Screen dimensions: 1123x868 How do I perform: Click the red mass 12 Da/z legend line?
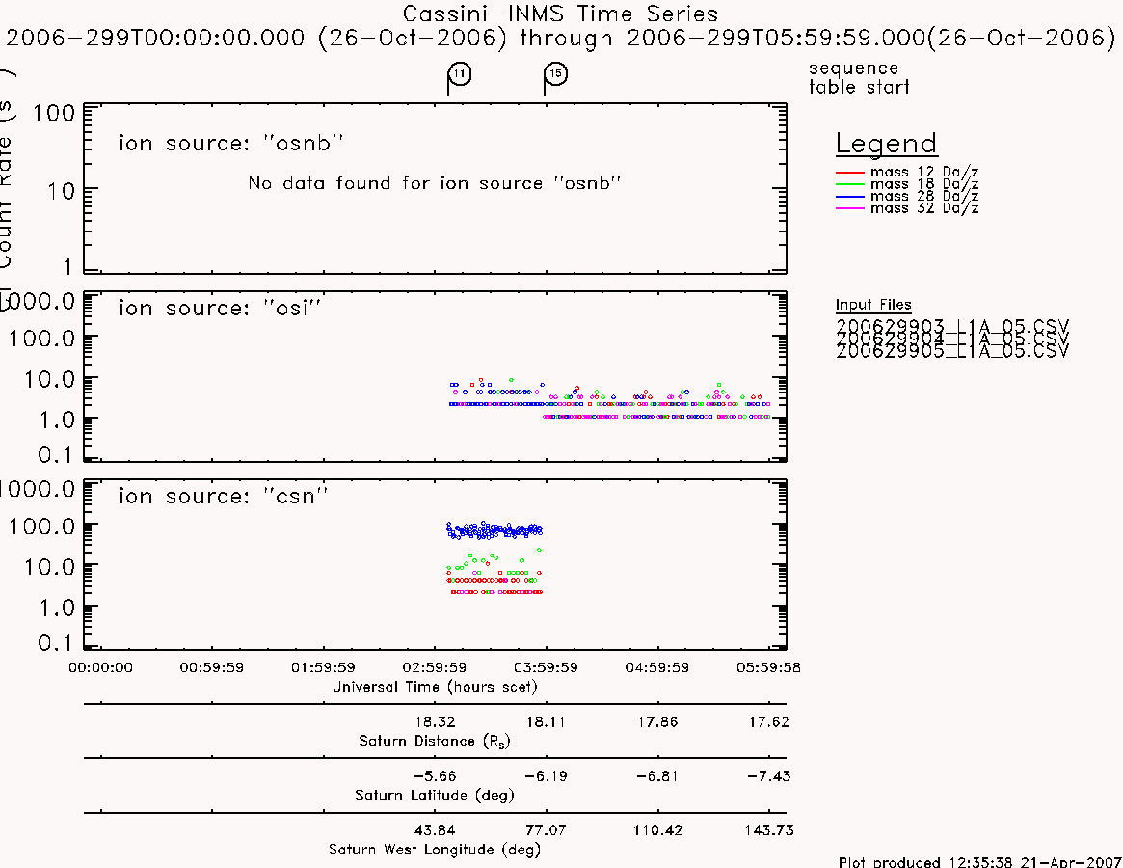point(850,173)
